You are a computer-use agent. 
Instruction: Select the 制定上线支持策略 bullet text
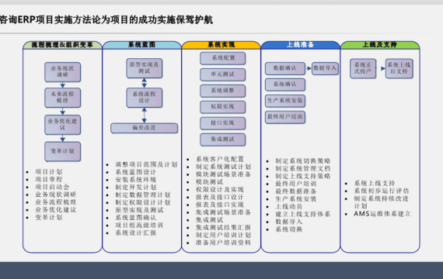303,176
